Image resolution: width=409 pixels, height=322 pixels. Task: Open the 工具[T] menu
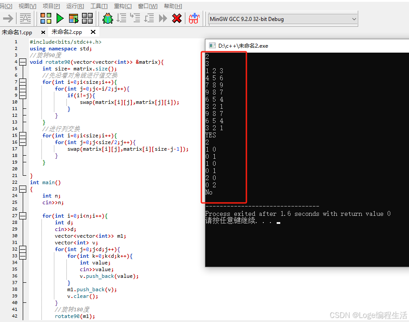(x=99, y=6)
